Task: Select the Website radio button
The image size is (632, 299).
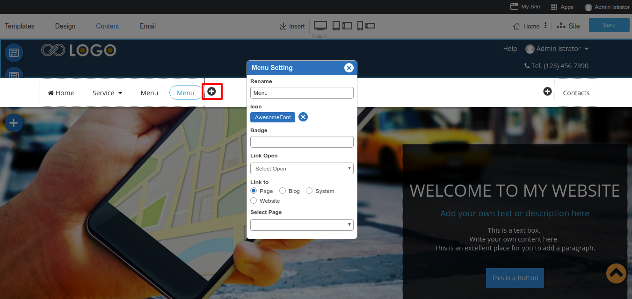Action: point(254,200)
